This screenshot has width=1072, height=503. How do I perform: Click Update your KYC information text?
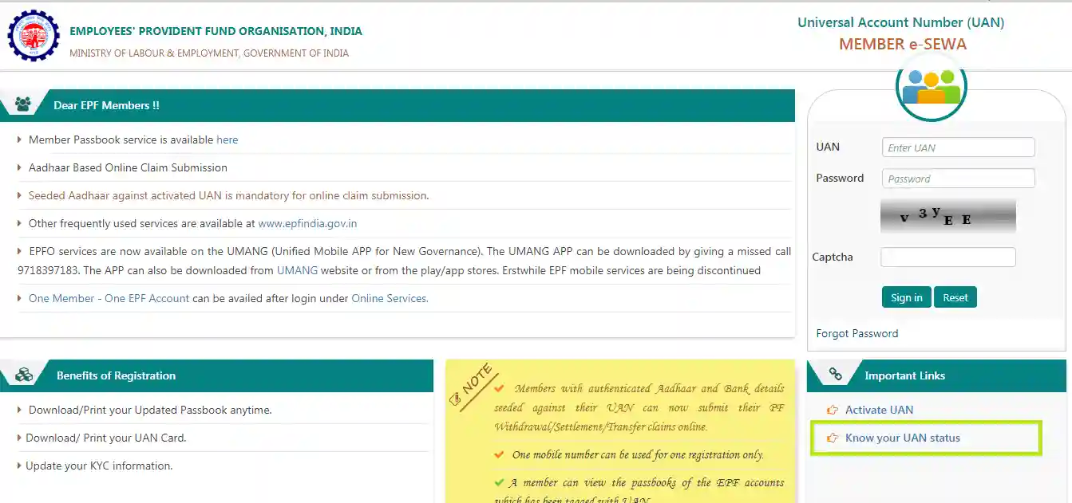[99, 466]
